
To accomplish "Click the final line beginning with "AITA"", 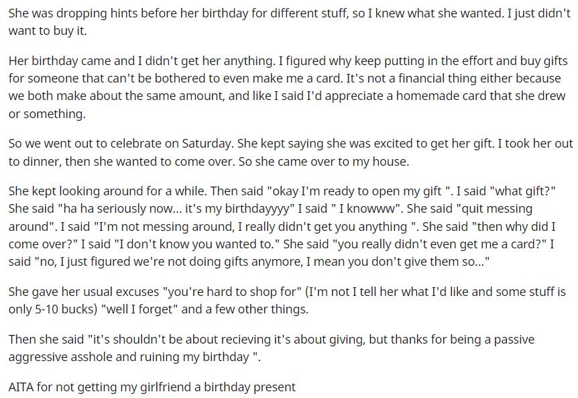I will [152, 387].
